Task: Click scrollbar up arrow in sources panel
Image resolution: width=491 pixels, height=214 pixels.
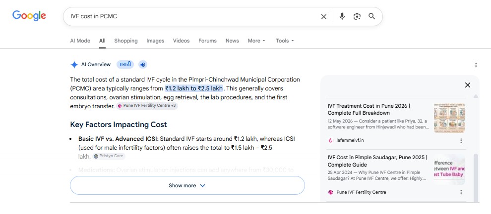Action: 476,96
